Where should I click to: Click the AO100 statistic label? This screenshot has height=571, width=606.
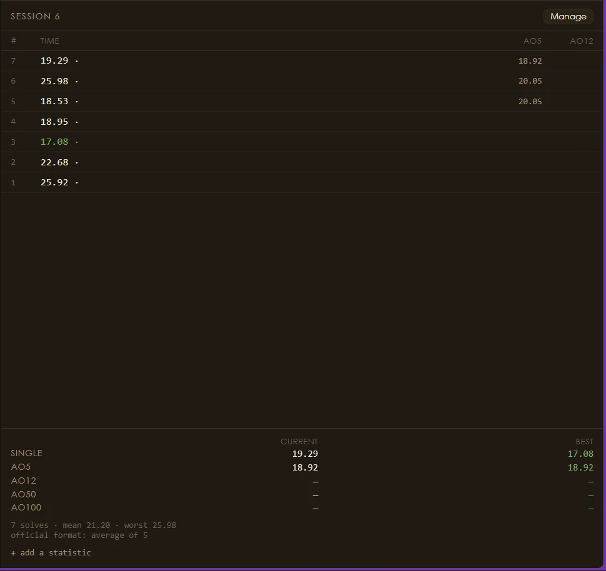click(x=26, y=508)
